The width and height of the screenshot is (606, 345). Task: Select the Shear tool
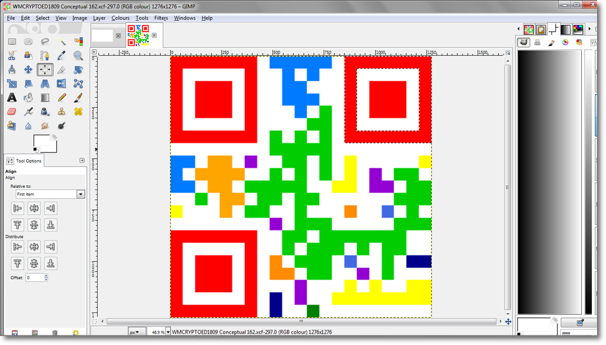(28, 84)
